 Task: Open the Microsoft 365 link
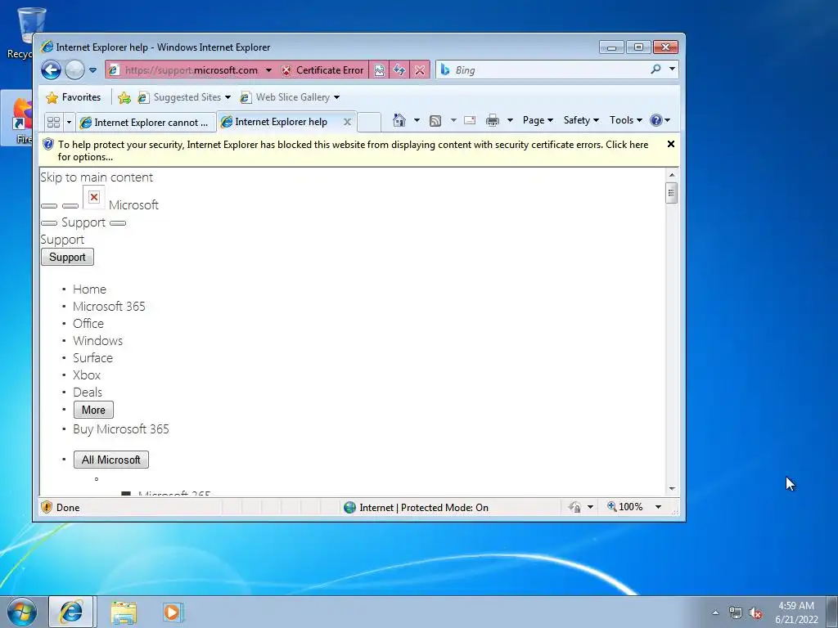(109, 306)
